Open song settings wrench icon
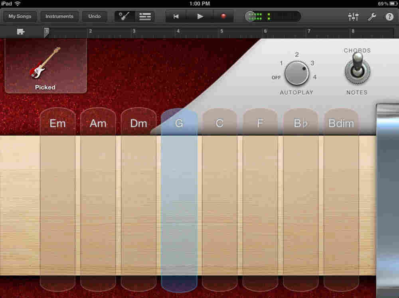Viewport: 399px width, 298px height. (372, 17)
